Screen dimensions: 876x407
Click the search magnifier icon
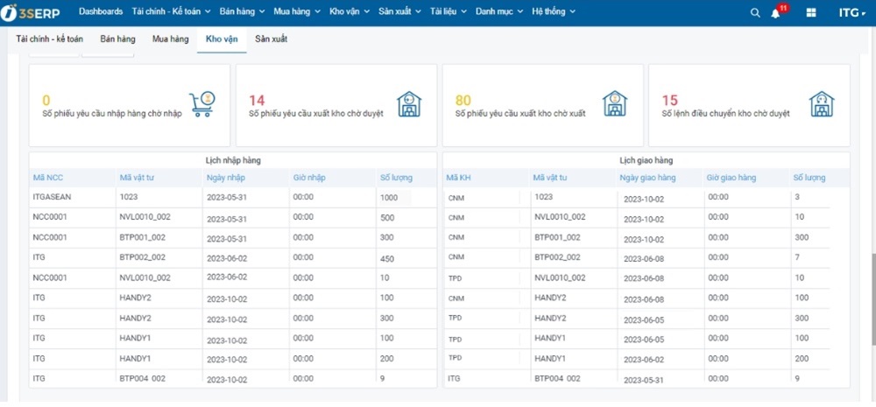[x=755, y=12]
